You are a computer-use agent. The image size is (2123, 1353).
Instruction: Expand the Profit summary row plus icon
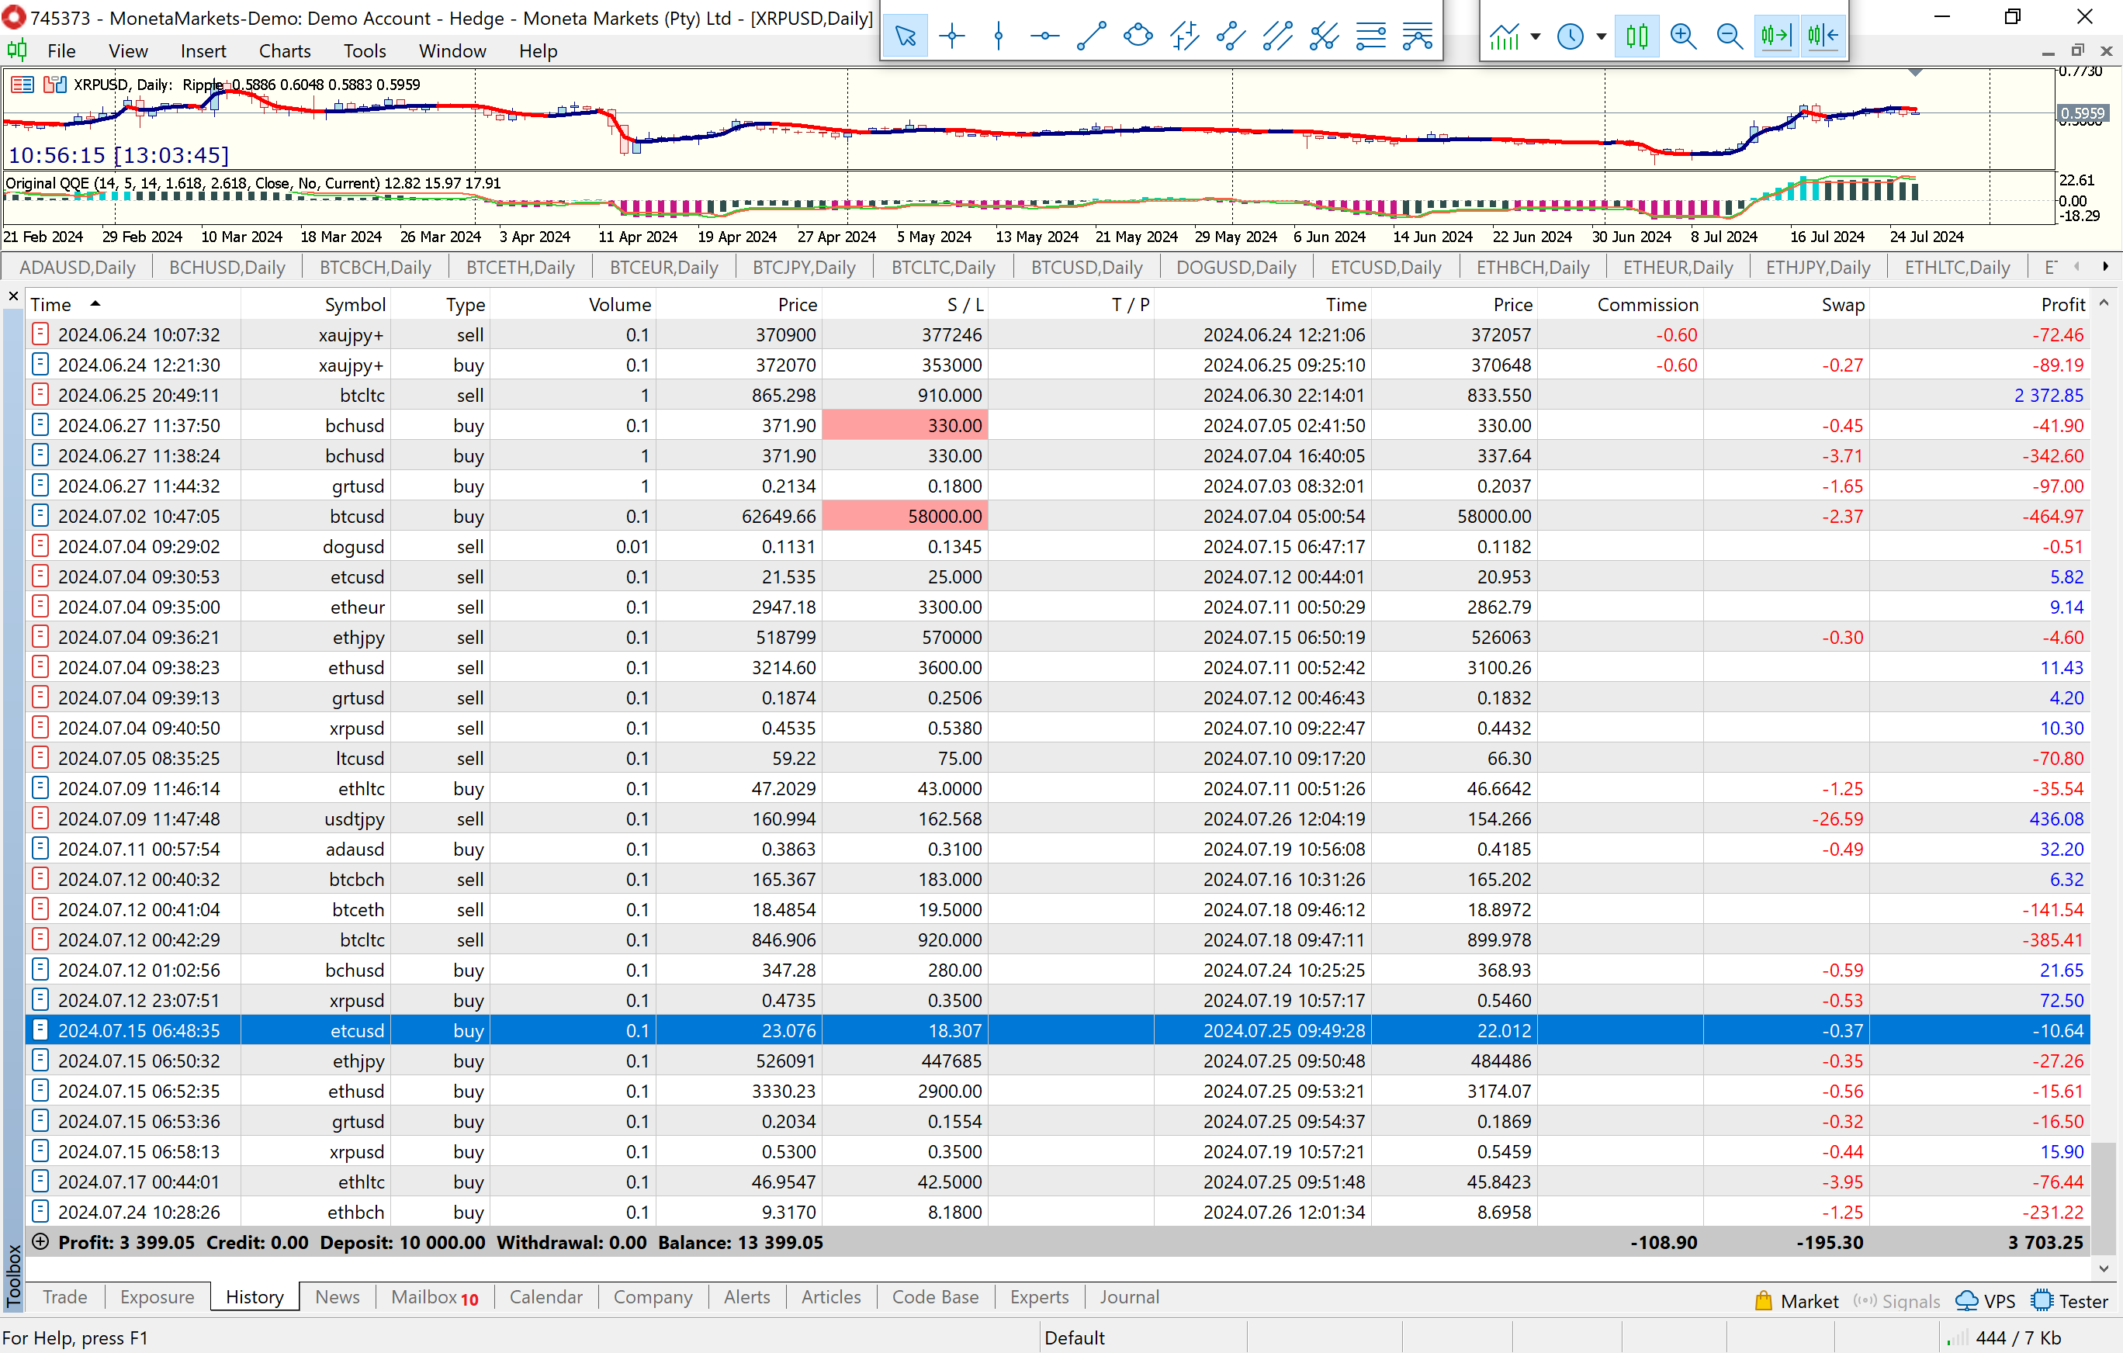tap(40, 1242)
